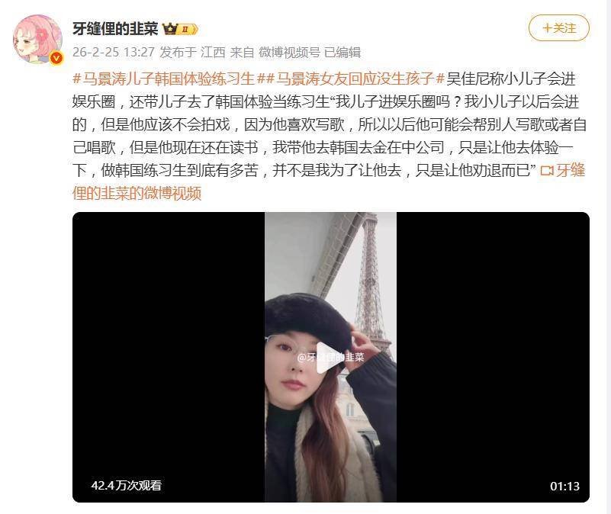Click the black area left of video
The image size is (611, 514).
coord(169,357)
